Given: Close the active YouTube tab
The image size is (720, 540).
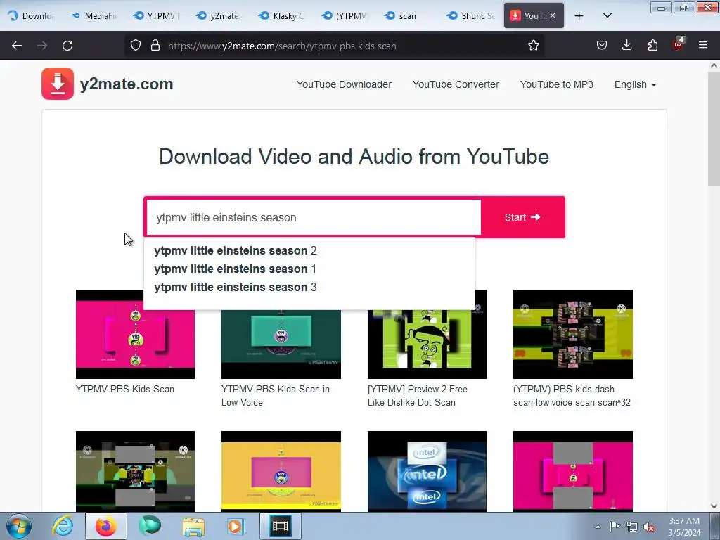Looking at the screenshot, I should (x=553, y=15).
